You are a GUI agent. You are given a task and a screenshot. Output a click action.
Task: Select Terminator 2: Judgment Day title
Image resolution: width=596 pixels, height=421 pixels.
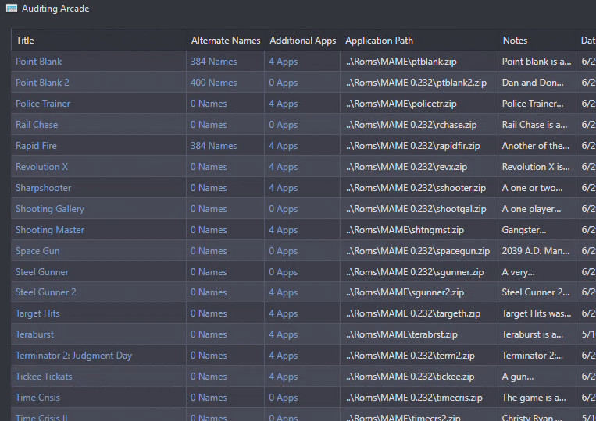click(x=73, y=356)
